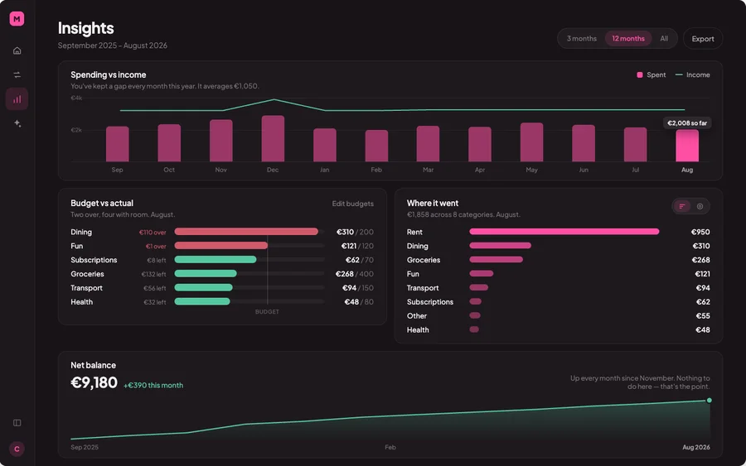Open the transactions transfer arrows icon
The width and height of the screenshot is (746, 466).
(x=17, y=74)
